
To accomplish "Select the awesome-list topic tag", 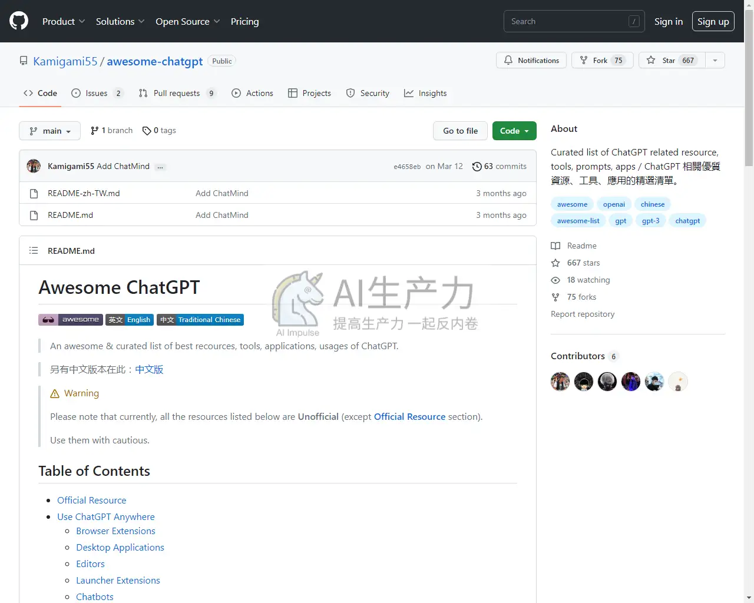I will (x=578, y=221).
